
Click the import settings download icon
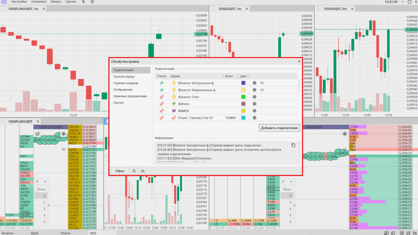[143, 171]
